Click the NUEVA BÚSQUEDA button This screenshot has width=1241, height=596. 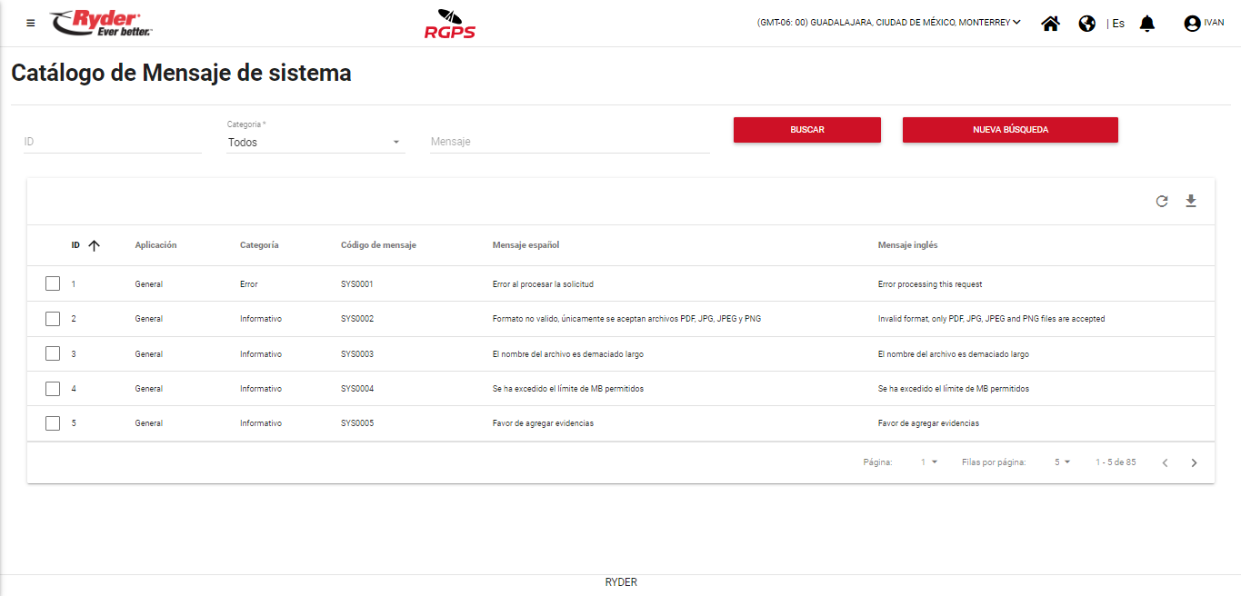1010,130
